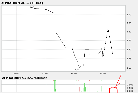Click the 12:00 time axis label
Screen dimensions: 138x93
[45, 73]
